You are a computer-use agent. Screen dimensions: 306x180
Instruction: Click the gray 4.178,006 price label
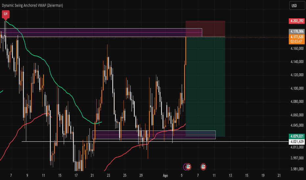pyautogui.click(x=296, y=31)
